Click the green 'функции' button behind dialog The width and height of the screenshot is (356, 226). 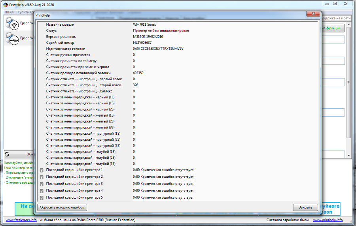tap(333, 28)
